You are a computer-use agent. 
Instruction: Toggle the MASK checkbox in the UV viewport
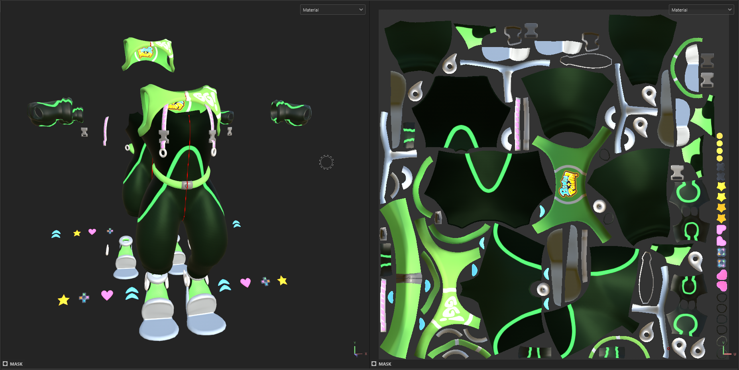[374, 364]
